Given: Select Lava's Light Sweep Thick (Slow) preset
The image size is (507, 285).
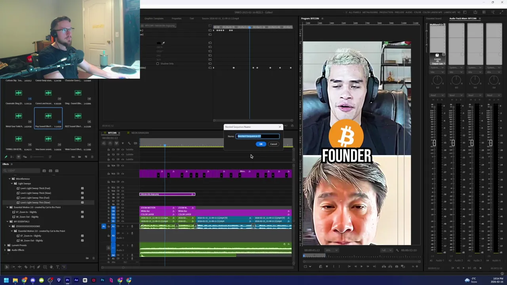Looking at the screenshot, I should tap(35, 193).
